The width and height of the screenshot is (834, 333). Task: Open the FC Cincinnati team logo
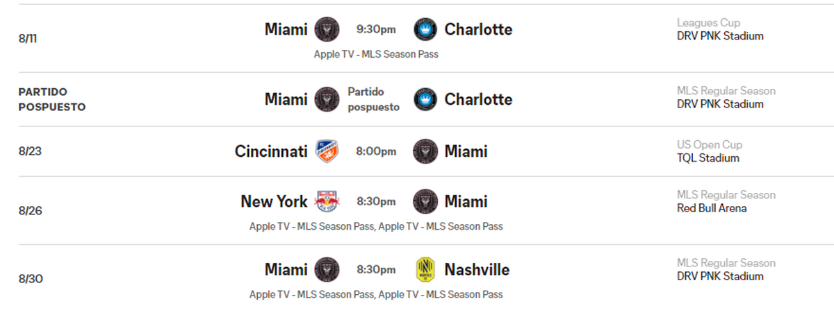coord(327,151)
